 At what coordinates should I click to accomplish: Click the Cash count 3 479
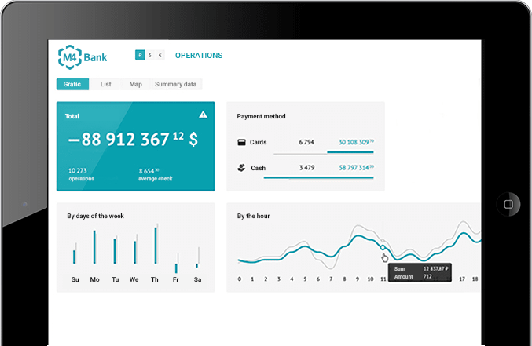[306, 167]
